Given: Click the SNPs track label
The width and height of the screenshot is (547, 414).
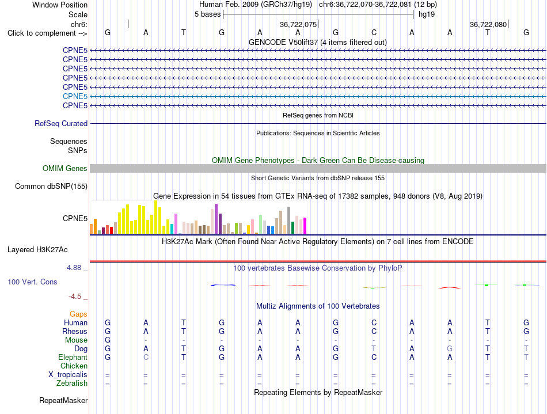Looking at the screenshot, I should [78, 150].
